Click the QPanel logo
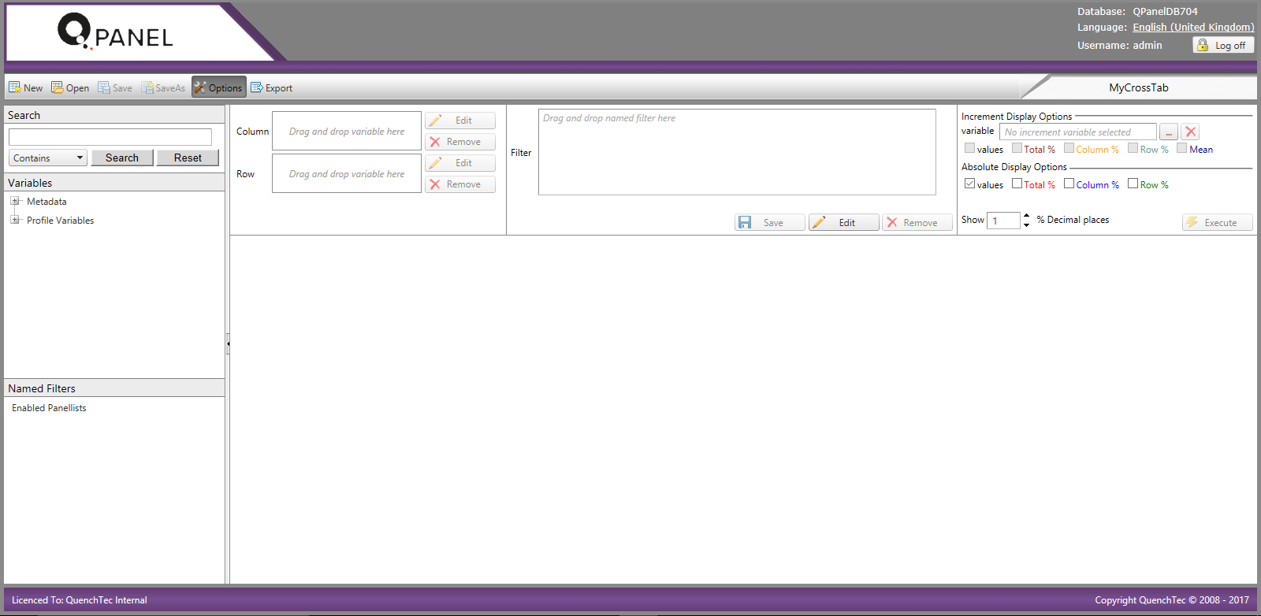The image size is (1261, 616). pyautogui.click(x=115, y=32)
